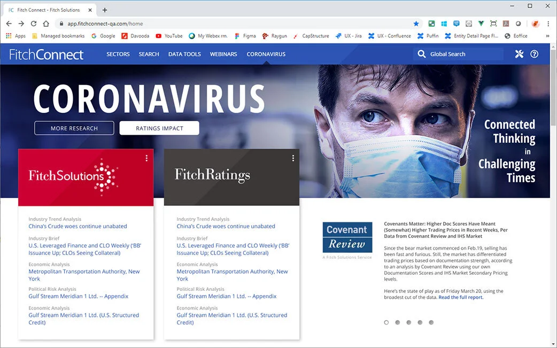The width and height of the screenshot is (557, 348).
Task: Click the MORE RESEARCH button
Action: 74,128
